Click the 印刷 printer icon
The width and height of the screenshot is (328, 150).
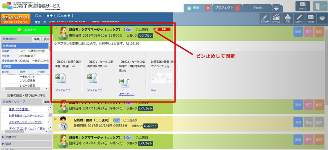[x=288, y=19]
